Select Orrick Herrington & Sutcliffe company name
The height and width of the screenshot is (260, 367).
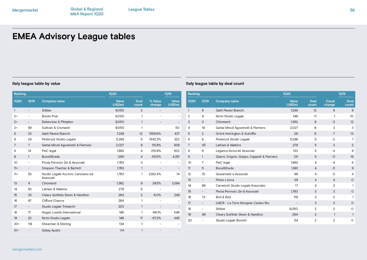pos(236,134)
